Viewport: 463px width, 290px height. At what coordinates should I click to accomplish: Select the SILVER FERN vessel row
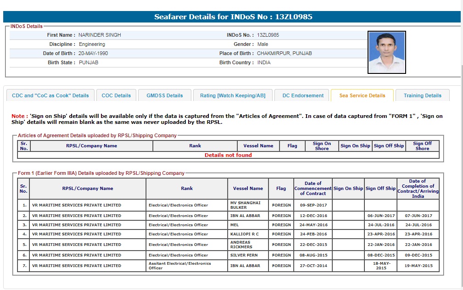click(x=244, y=255)
